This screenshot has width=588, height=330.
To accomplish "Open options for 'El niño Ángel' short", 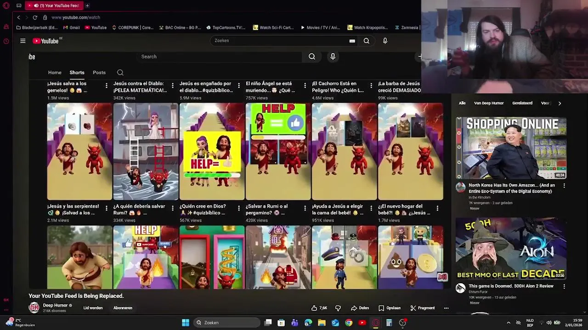I will click(x=305, y=86).
